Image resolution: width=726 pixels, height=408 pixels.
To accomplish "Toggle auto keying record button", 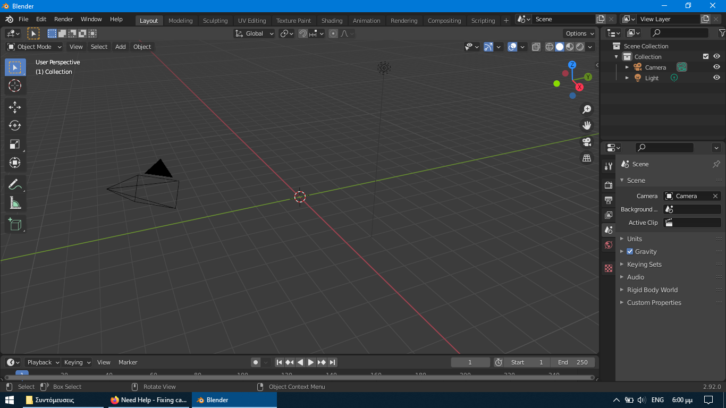I will click(x=256, y=362).
